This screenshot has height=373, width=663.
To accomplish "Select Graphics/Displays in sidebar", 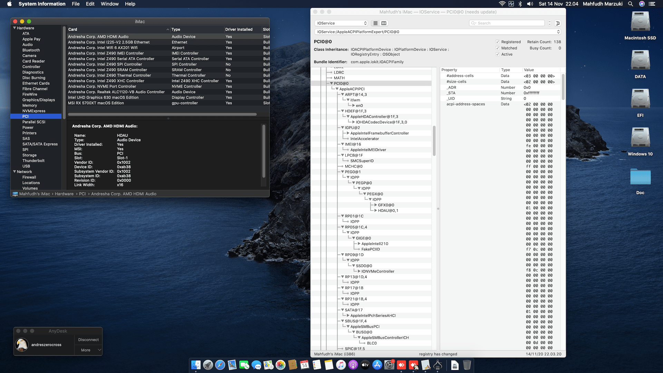I will pyautogui.click(x=39, y=100).
